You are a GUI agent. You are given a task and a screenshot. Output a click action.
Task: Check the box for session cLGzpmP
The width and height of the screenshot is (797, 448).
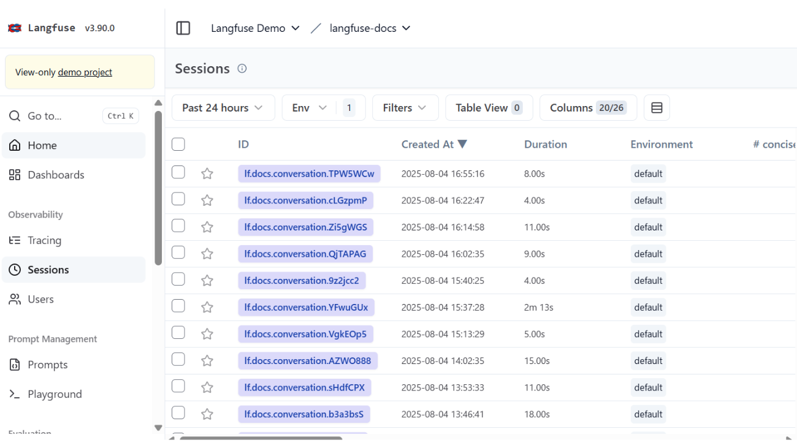tap(178, 199)
